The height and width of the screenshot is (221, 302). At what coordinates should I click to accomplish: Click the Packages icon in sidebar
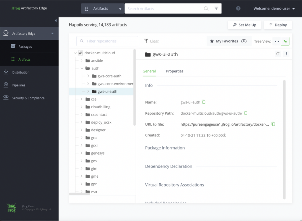click(13, 46)
